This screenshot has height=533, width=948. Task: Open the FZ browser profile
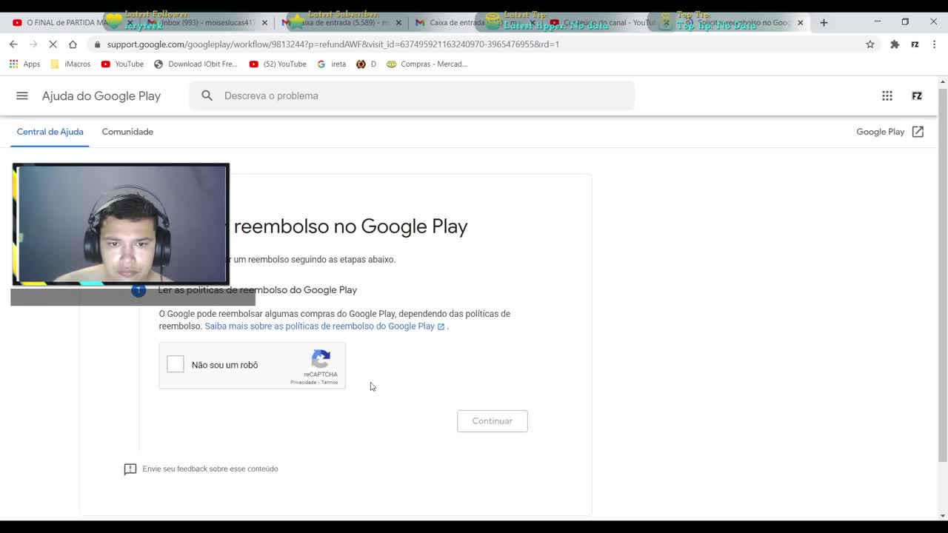[x=915, y=44]
